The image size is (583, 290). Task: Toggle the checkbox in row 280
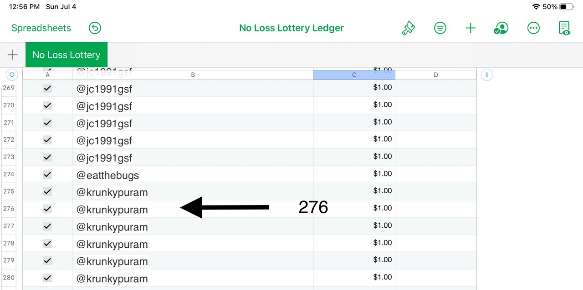(x=47, y=278)
